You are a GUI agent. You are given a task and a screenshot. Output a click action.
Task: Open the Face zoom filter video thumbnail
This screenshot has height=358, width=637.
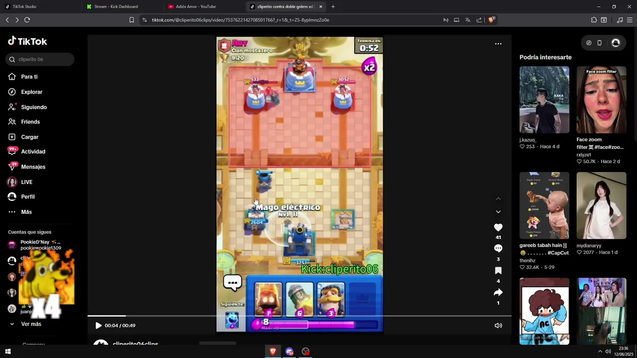coord(601,100)
